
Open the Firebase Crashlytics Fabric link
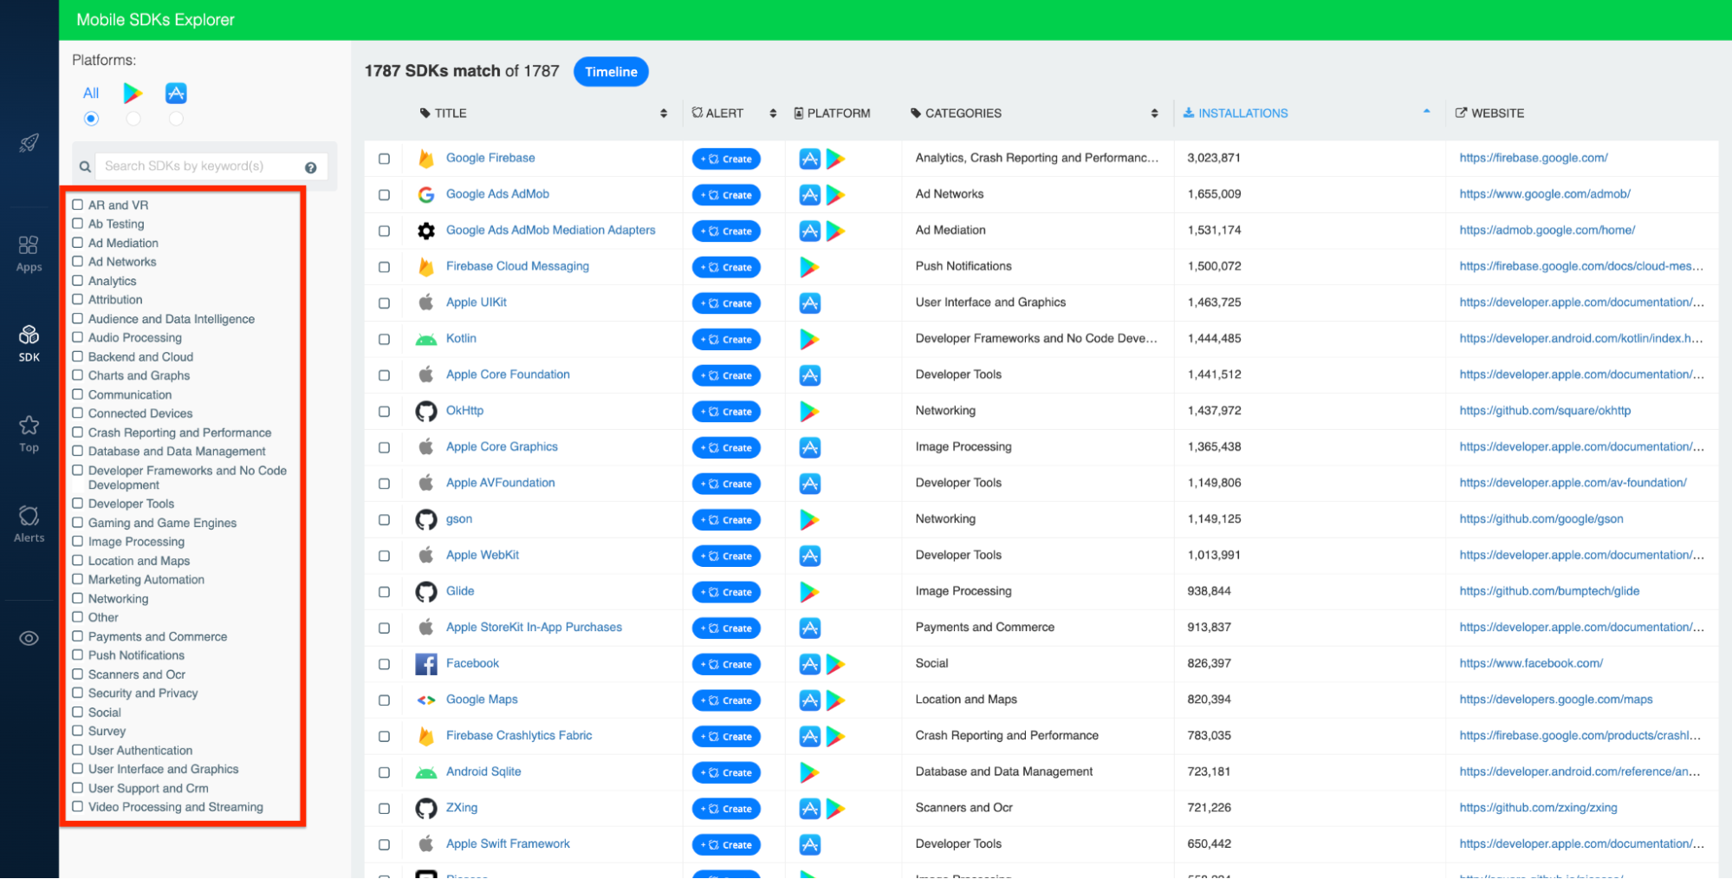point(519,736)
